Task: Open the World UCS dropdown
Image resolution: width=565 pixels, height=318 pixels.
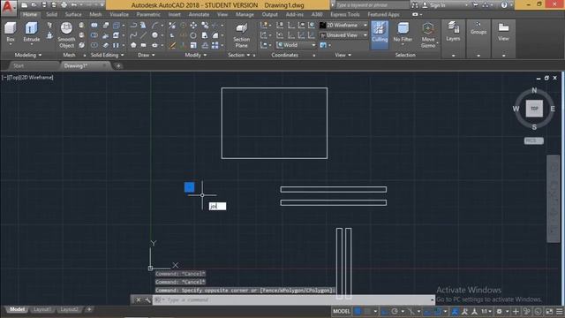Action: [x=297, y=45]
